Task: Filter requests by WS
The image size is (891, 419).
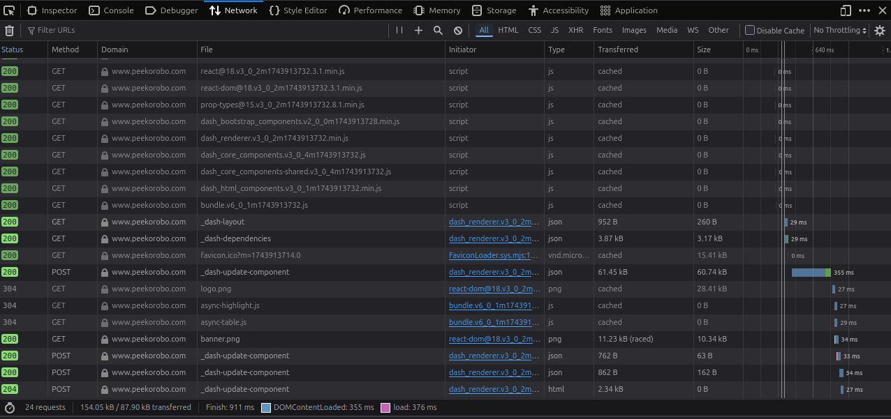Action: pos(693,30)
